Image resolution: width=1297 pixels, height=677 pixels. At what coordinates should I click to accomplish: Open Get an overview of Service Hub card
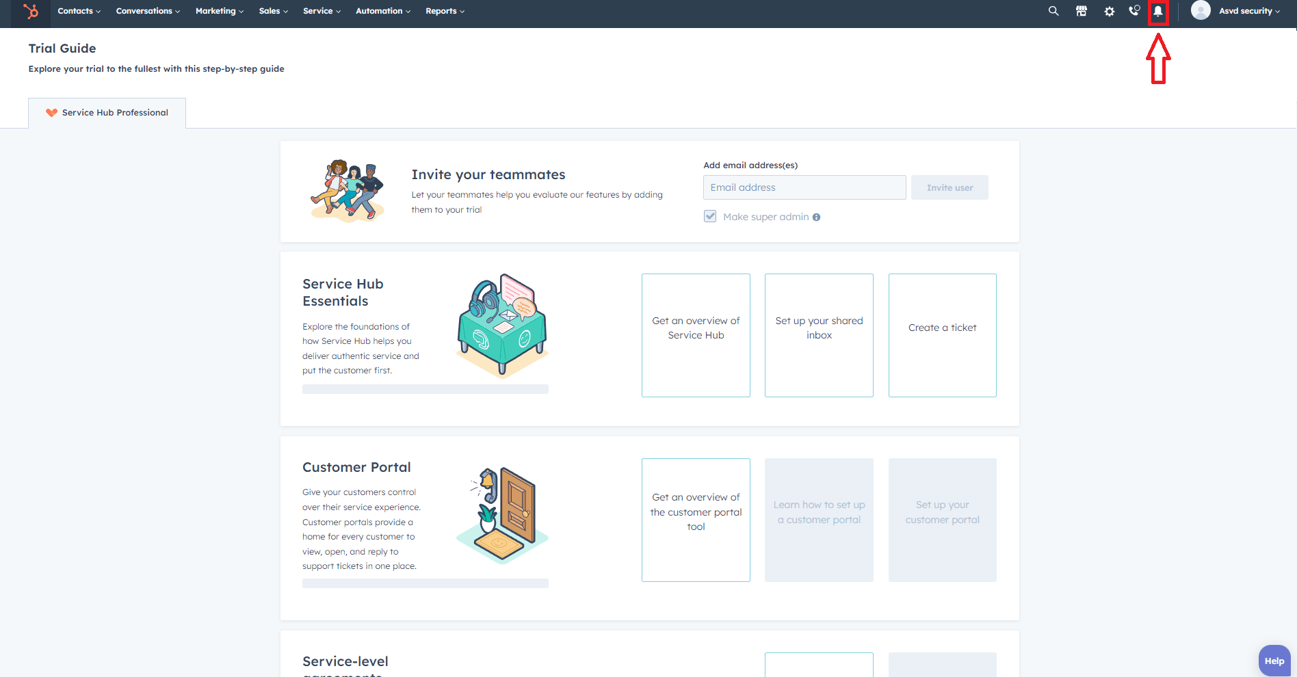pos(696,335)
